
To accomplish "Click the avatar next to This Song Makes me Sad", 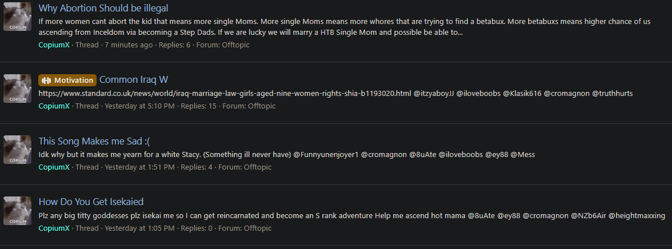I will [18, 150].
